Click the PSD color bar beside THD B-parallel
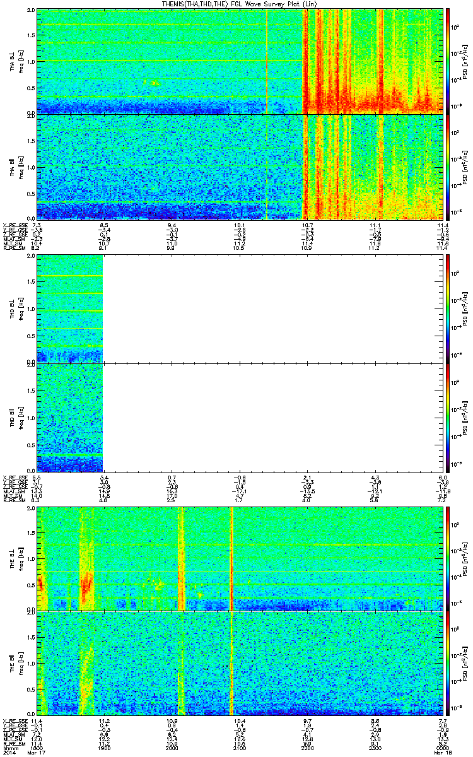The width and height of the screenshot is (473, 757). [x=448, y=417]
